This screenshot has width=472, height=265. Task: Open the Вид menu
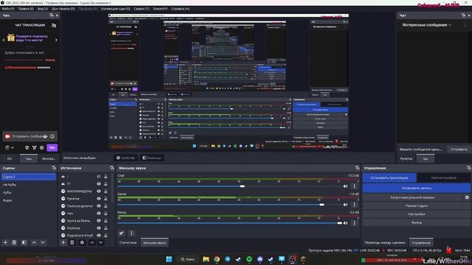(43, 9)
